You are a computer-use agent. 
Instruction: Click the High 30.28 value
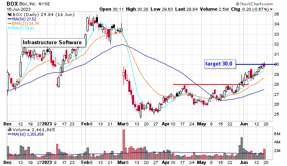coord(137,9)
